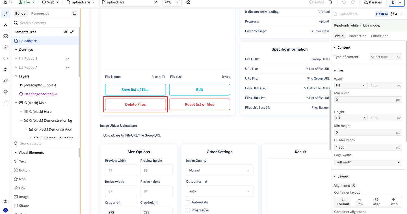The height and width of the screenshot is (214, 407).
Task: Open the Image Quality dropdown
Action: click(219, 170)
